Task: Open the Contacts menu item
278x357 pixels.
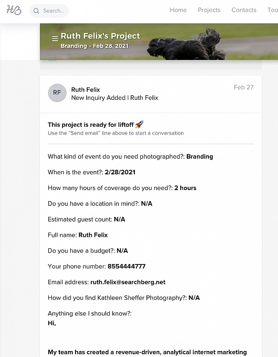Action: click(244, 10)
